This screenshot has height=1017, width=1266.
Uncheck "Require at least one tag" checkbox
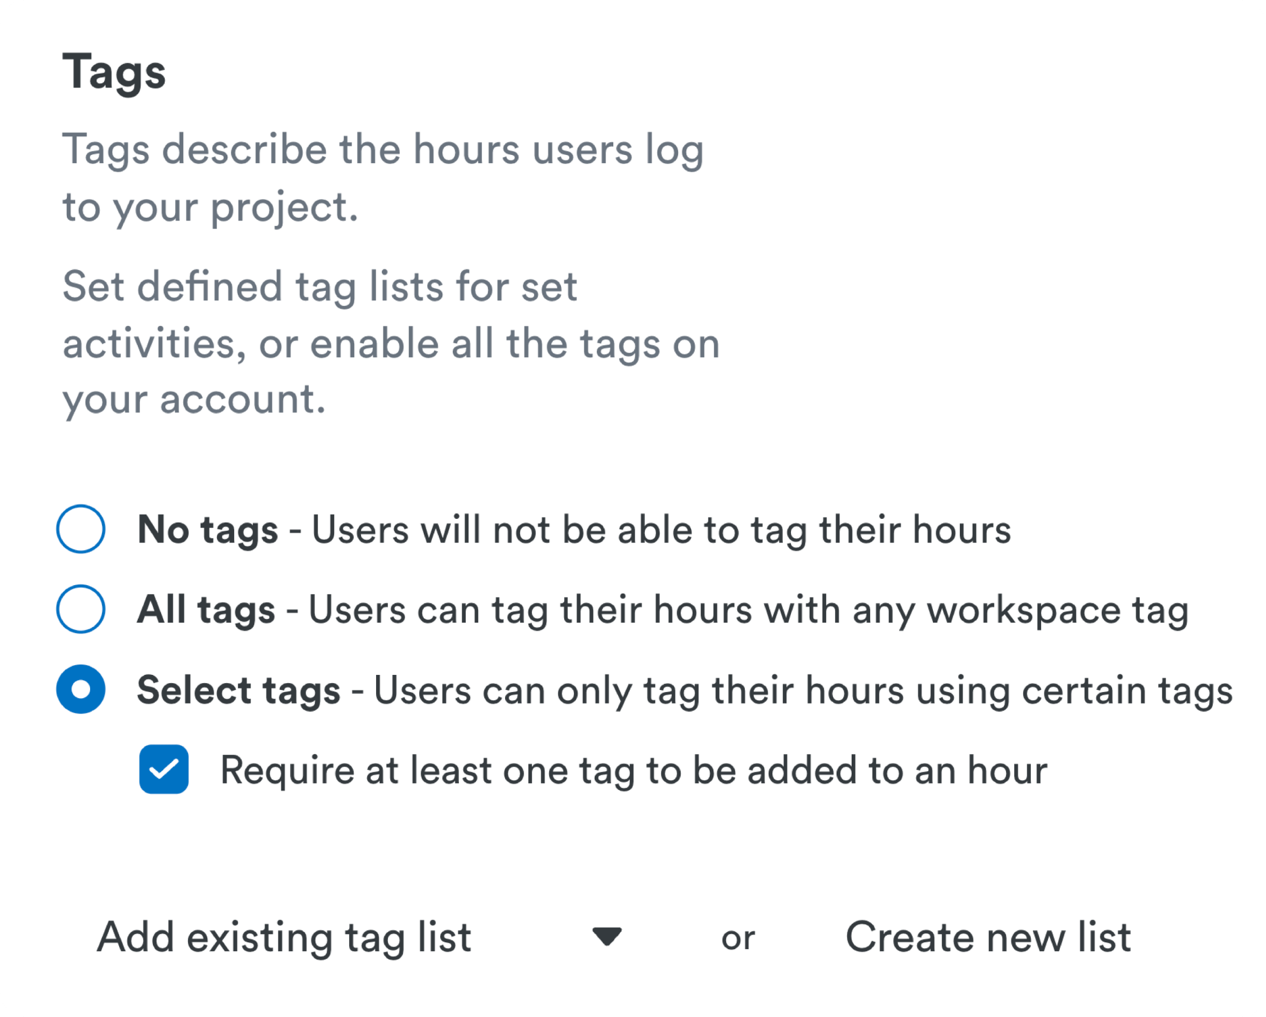(x=164, y=769)
